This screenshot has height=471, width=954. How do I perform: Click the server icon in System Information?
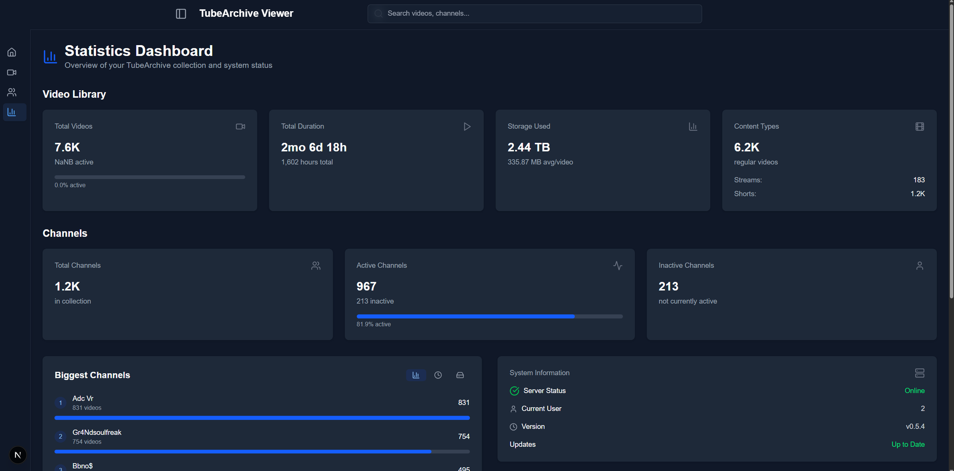point(920,373)
